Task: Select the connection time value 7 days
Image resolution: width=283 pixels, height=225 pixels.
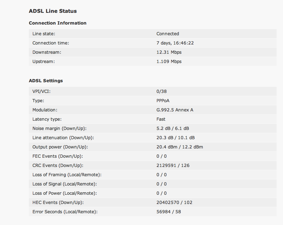Action: click(175, 43)
